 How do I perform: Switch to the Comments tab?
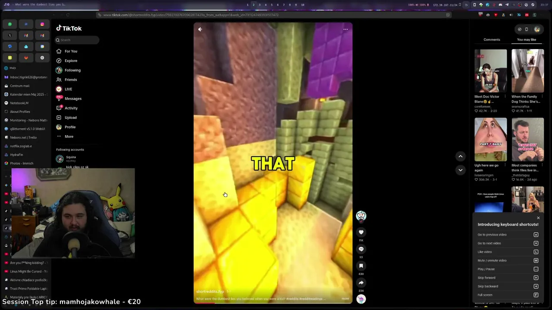(x=492, y=40)
